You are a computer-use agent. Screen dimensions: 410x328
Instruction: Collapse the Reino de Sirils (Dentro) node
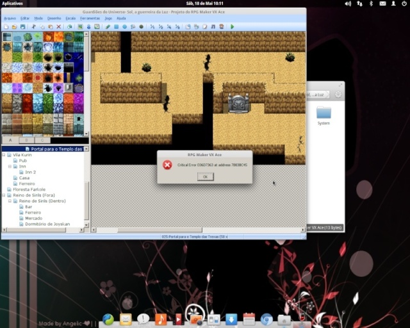(x=10, y=201)
